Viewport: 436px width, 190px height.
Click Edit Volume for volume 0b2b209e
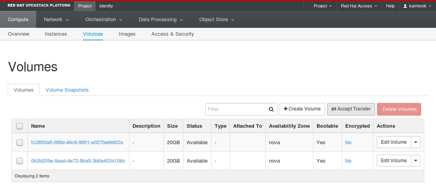pyautogui.click(x=394, y=161)
